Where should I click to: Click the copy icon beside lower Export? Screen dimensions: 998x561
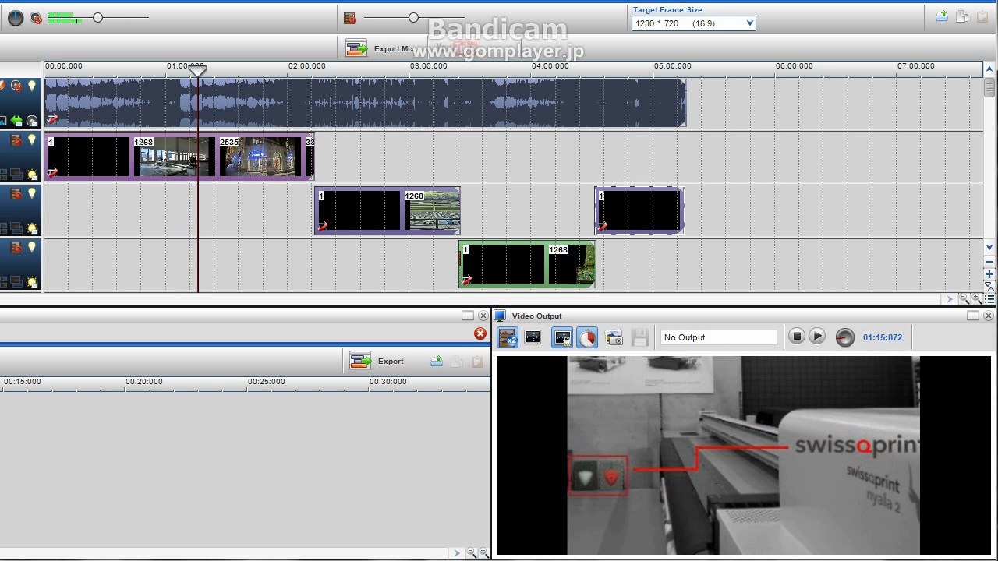457,362
